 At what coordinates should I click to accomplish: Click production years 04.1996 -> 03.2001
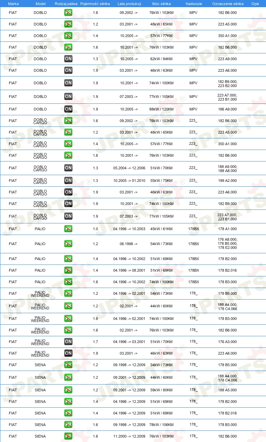pos(129,342)
